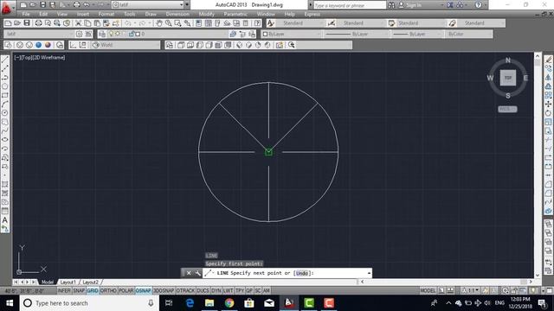Open the Draw menu
The image size is (554, 311).
(x=151, y=14)
